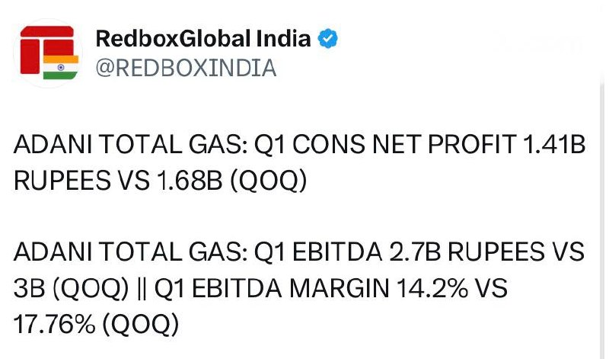Click the RUPEES VS 1.68B (QOQ) line
The image size is (609, 359).
tap(160, 181)
